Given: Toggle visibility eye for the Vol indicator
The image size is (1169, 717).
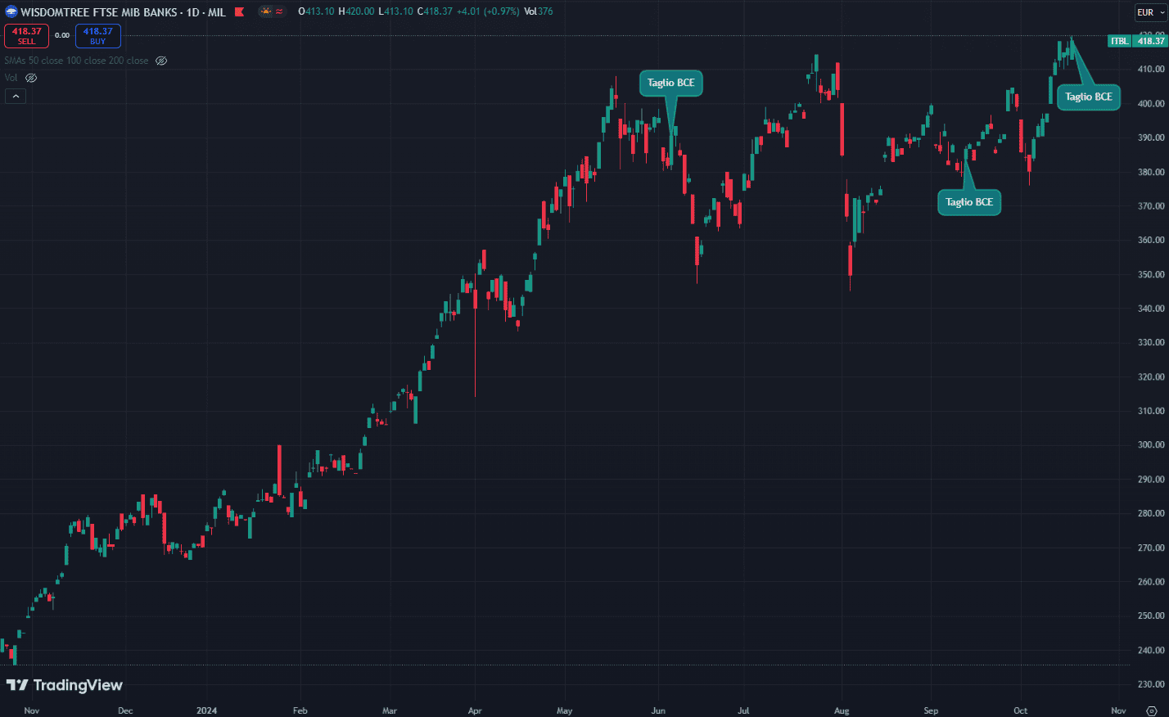Looking at the screenshot, I should click(31, 78).
